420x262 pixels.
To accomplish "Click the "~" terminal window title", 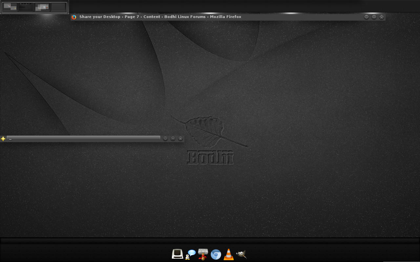I will (10, 139).
